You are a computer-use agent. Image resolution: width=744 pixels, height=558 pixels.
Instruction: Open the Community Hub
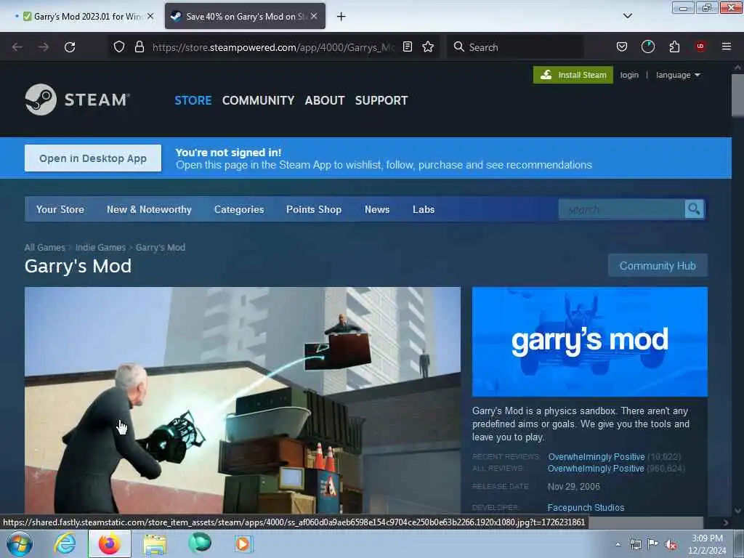(658, 266)
